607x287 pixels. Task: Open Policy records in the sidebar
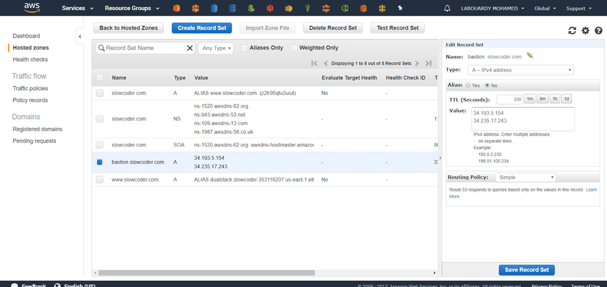(x=30, y=100)
